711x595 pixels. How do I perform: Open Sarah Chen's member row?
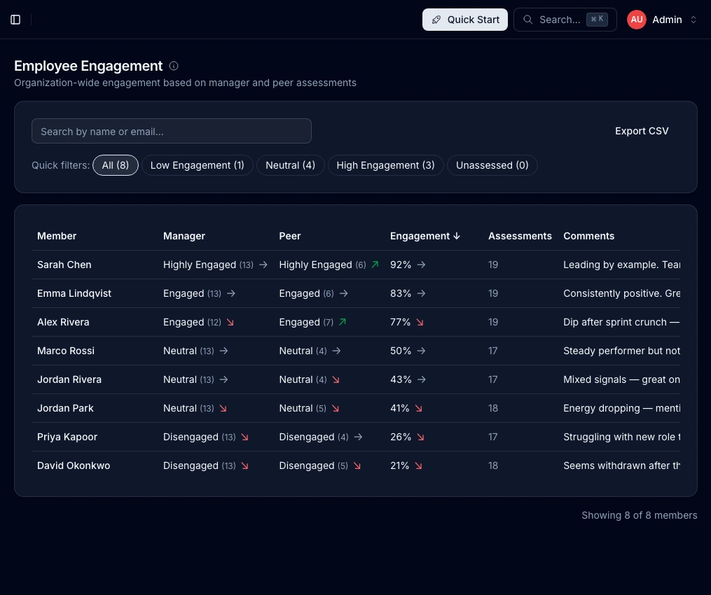point(356,265)
